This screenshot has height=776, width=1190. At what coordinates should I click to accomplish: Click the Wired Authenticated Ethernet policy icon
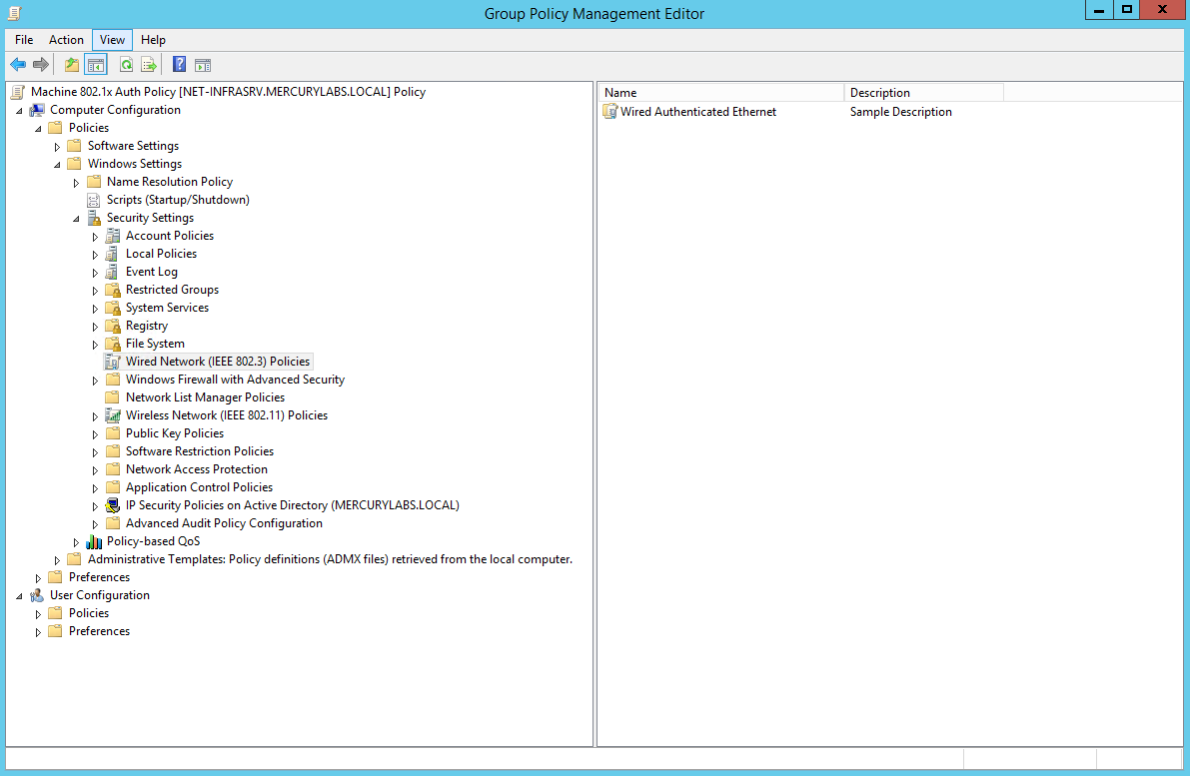[610, 112]
